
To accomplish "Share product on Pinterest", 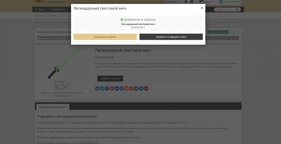I will point(146,88).
